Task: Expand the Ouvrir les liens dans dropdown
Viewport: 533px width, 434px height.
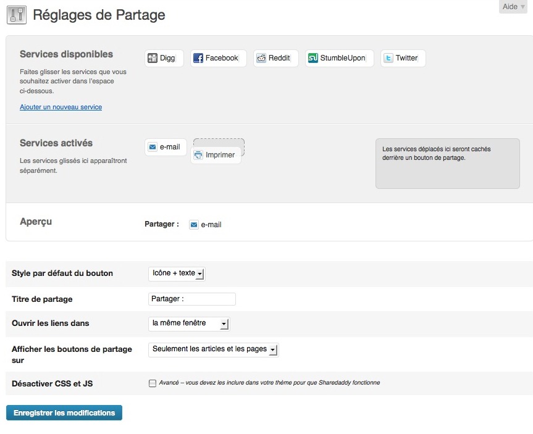Action: pyautogui.click(x=189, y=323)
